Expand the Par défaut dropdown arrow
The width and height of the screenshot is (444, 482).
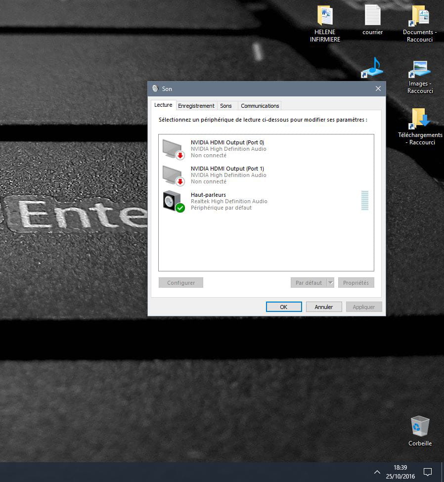[x=330, y=283]
